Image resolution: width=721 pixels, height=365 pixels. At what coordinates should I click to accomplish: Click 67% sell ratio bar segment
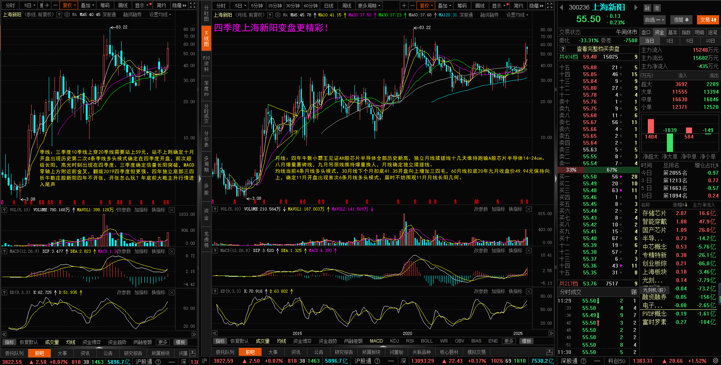(611, 170)
